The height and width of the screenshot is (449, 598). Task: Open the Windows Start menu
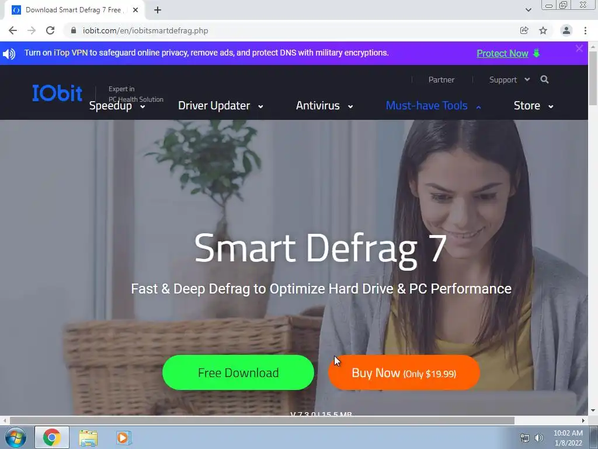pos(15,437)
